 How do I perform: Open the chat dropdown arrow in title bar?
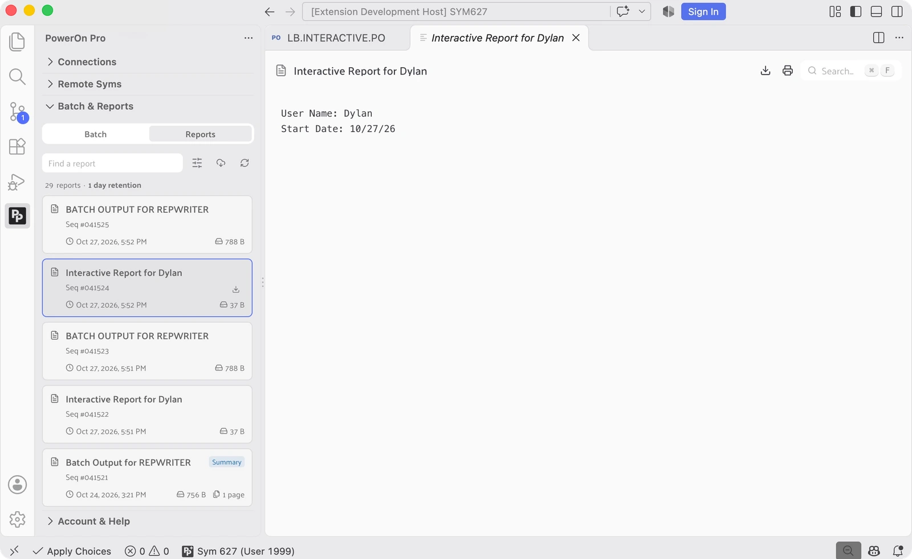tap(642, 11)
